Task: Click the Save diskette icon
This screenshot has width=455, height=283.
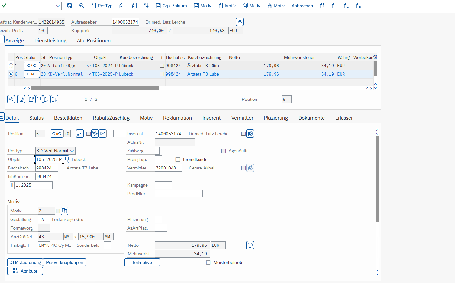Action: [70, 6]
